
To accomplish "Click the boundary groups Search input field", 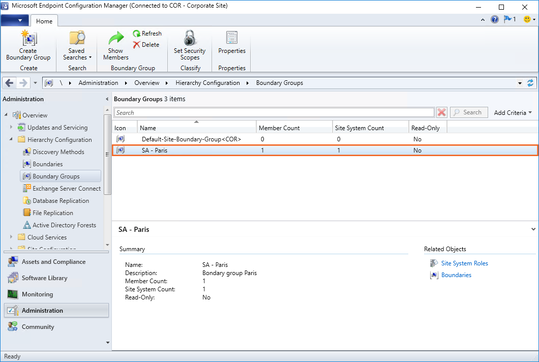I will 274,112.
